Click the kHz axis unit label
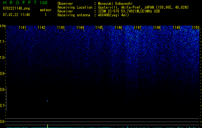The image size is (202, 128). pos(3,26)
